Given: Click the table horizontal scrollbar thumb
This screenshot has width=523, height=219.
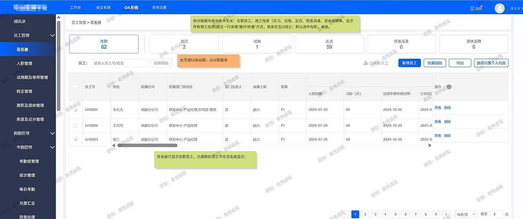Looking at the screenshot, I should tap(148, 145).
